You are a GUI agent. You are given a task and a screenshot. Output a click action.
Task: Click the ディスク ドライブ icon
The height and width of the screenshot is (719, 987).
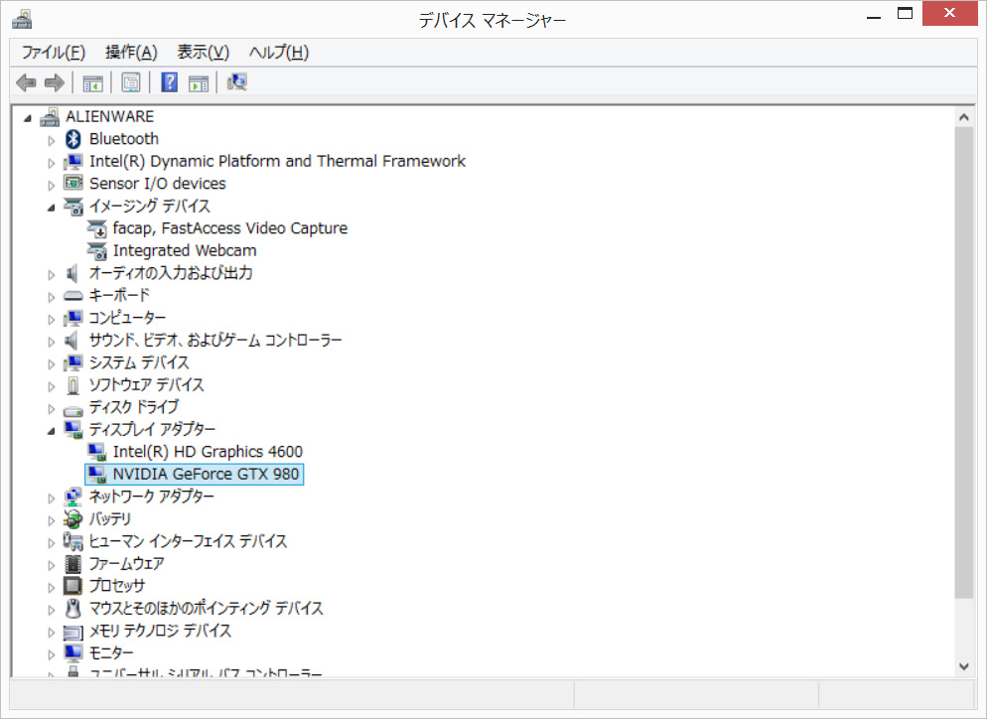73,410
